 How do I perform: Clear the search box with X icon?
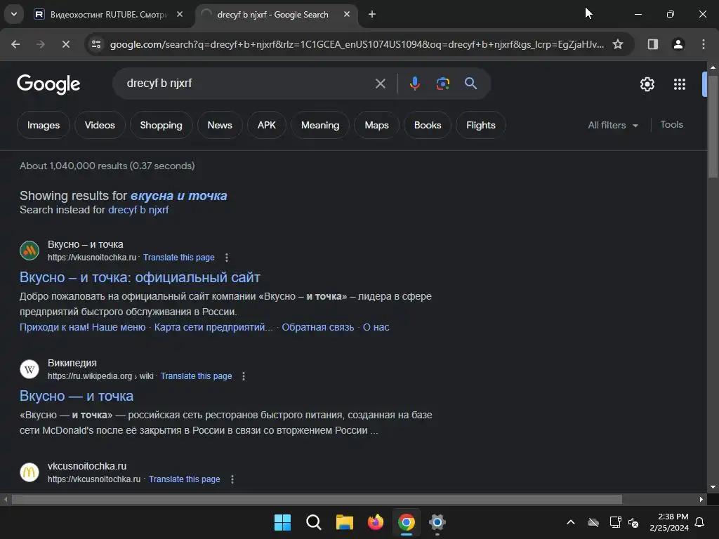click(x=380, y=84)
